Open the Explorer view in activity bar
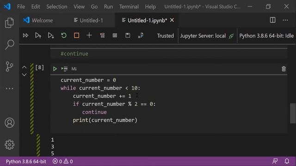296x166 pixels. click(9, 23)
